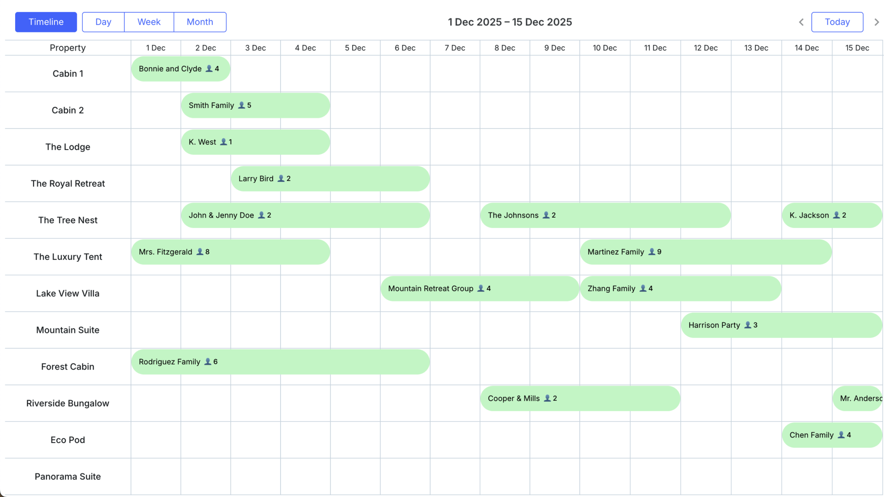This screenshot has width=884, height=497.
Task: Open the Mountain Retreat Group booking
Action: (x=480, y=288)
